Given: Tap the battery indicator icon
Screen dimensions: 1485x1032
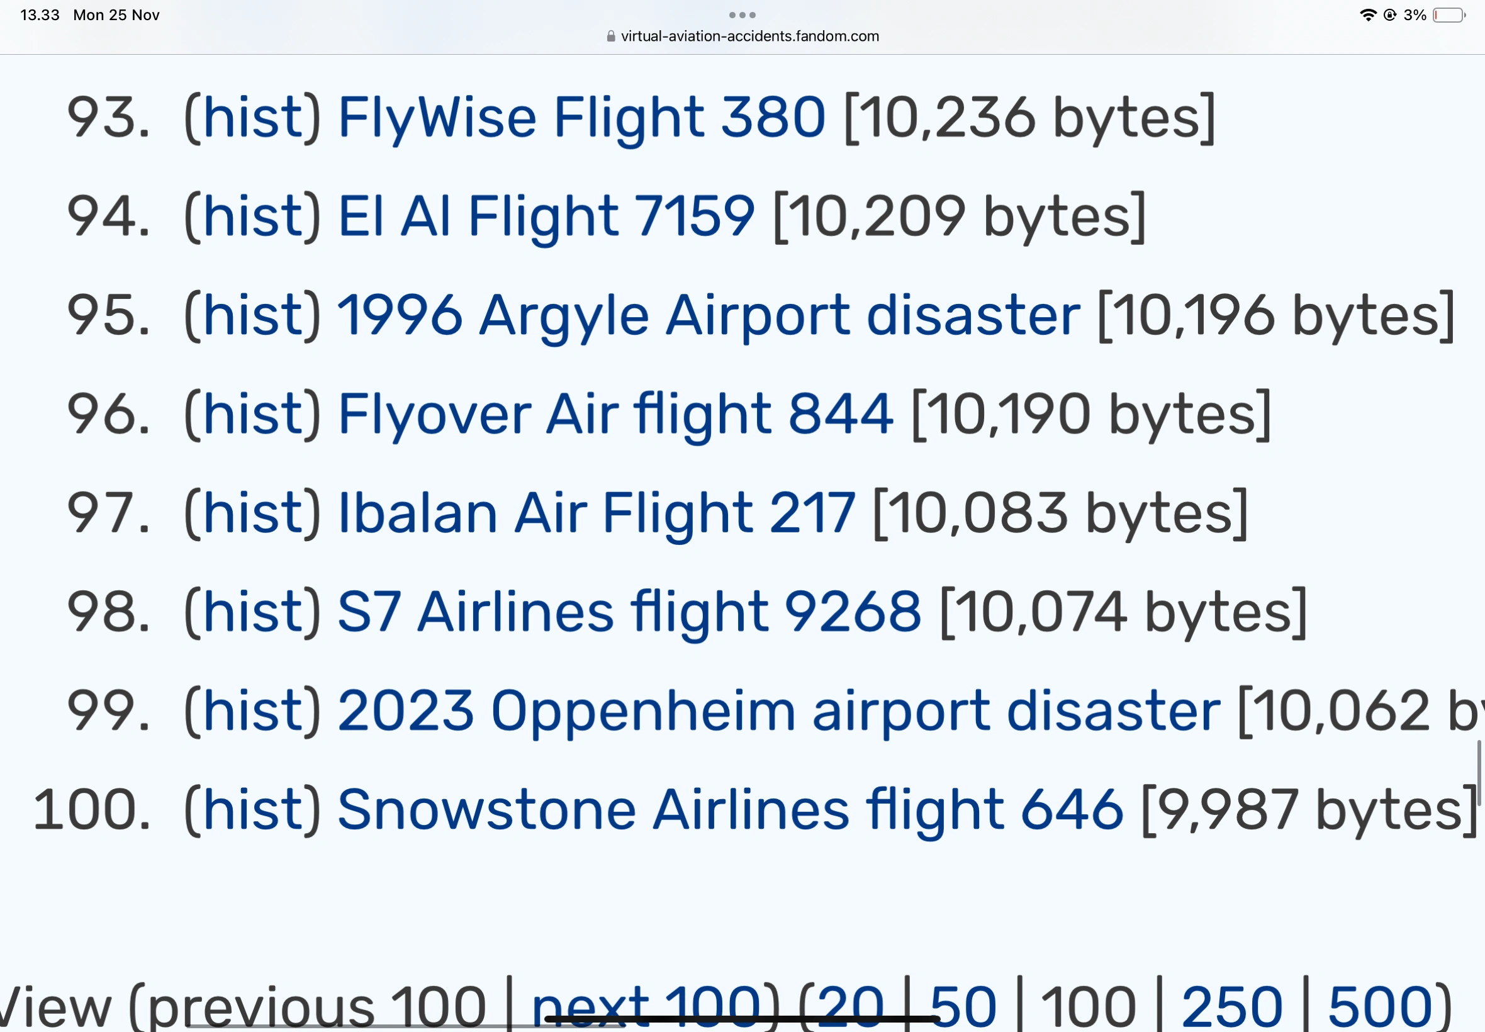Looking at the screenshot, I should point(1448,15).
